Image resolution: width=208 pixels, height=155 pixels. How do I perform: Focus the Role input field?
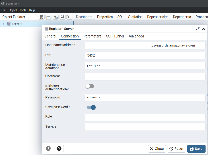pos(145,117)
